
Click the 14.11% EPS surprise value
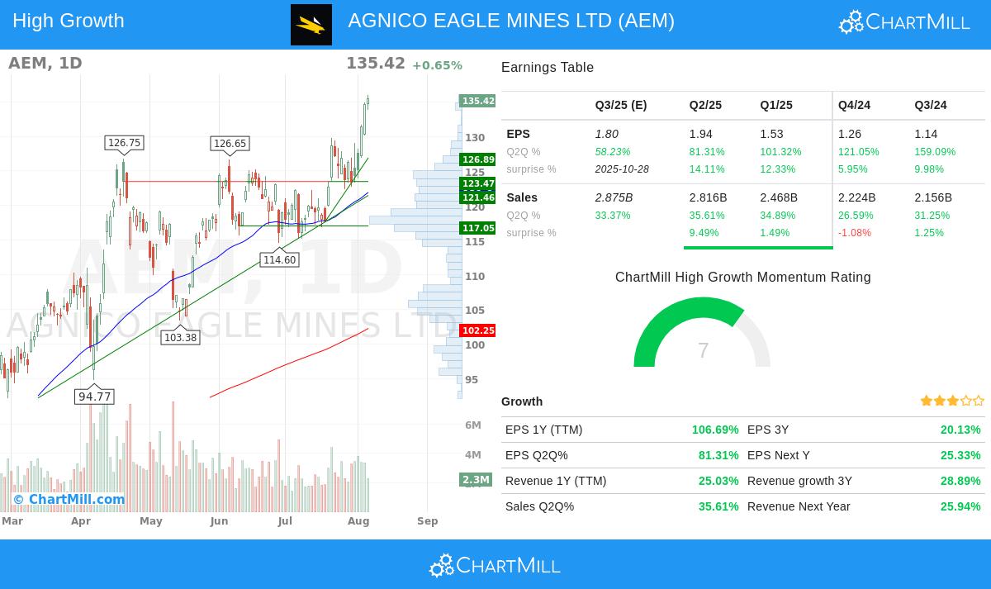point(707,169)
